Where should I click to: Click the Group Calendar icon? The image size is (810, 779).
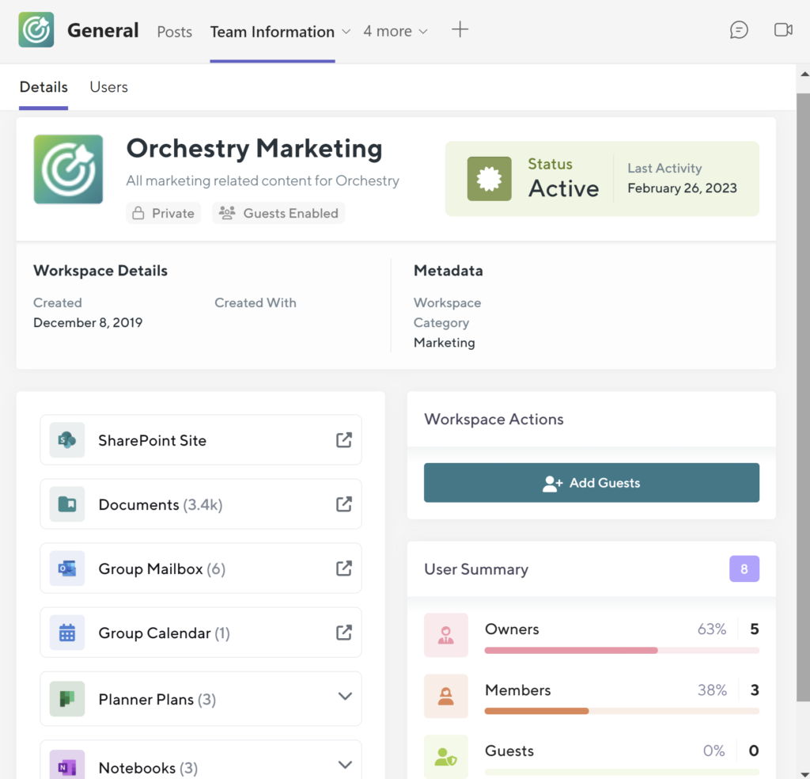[x=67, y=633]
